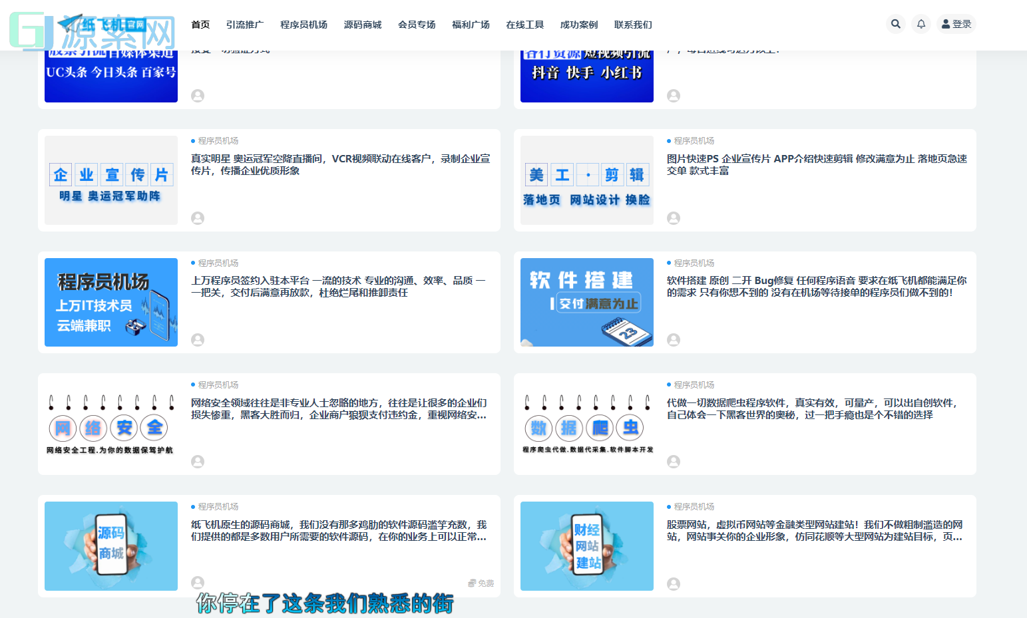Click the 免费 tag on 源码商城 card
1027x618 pixels.
click(x=481, y=583)
